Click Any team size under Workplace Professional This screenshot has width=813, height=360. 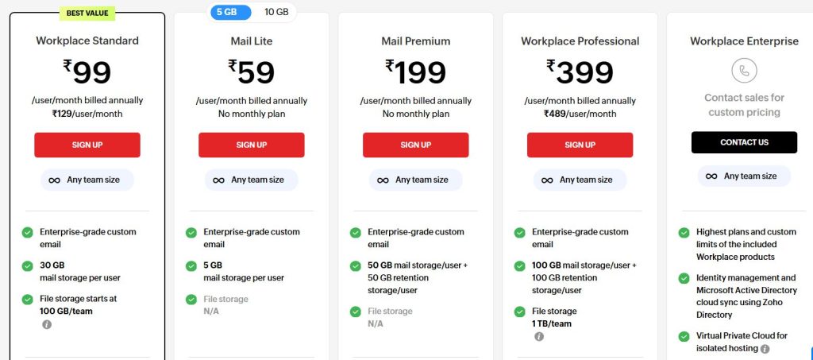pyautogui.click(x=580, y=180)
